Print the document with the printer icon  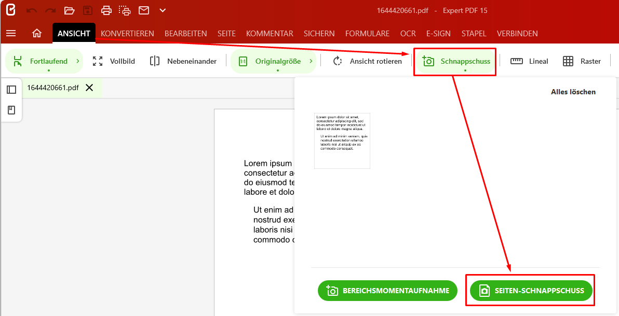[106, 11]
